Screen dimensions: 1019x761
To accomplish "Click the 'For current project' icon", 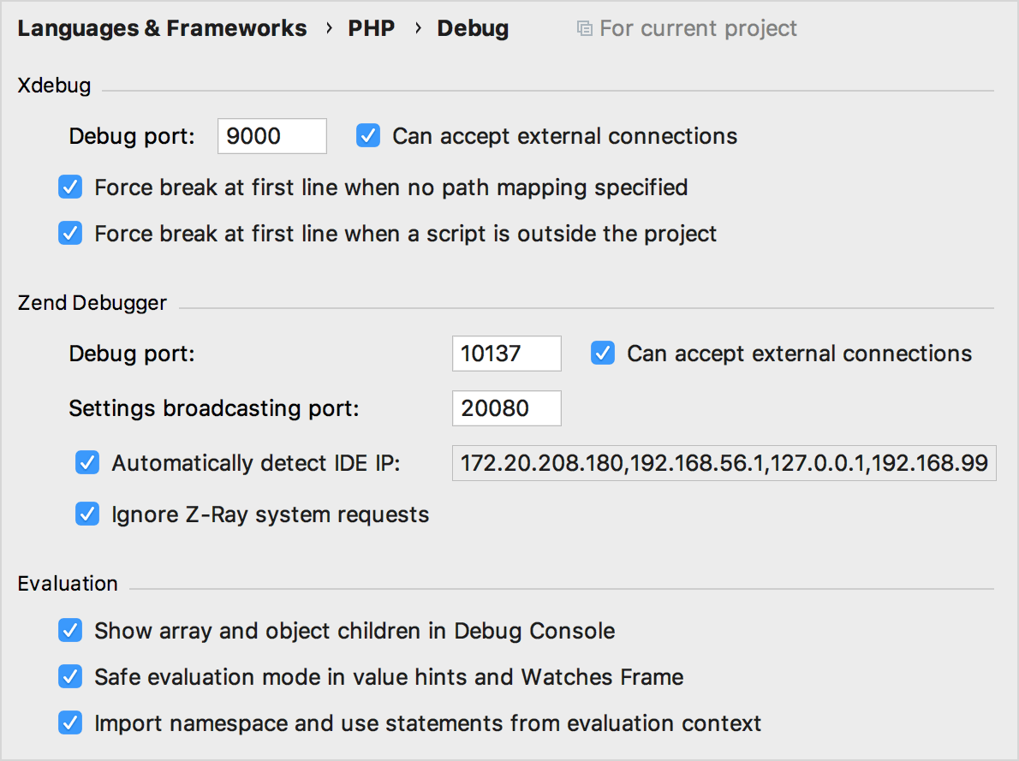I will pos(584,28).
